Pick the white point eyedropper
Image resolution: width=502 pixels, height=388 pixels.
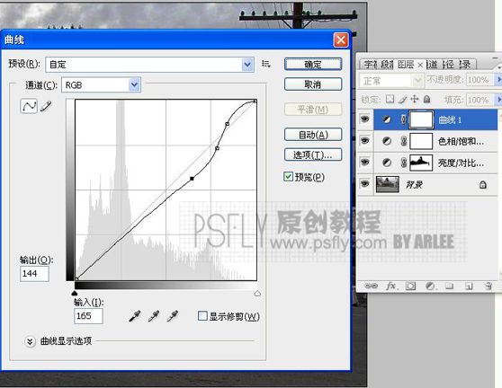(x=173, y=316)
